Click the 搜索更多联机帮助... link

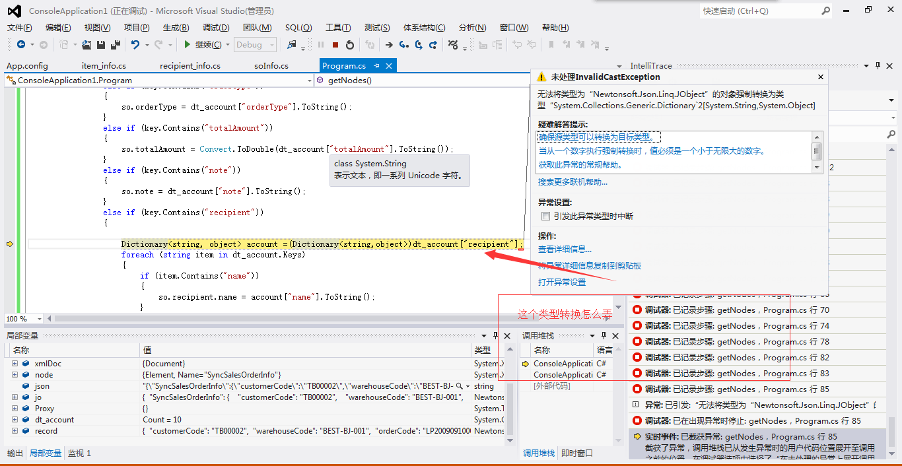[x=572, y=182]
